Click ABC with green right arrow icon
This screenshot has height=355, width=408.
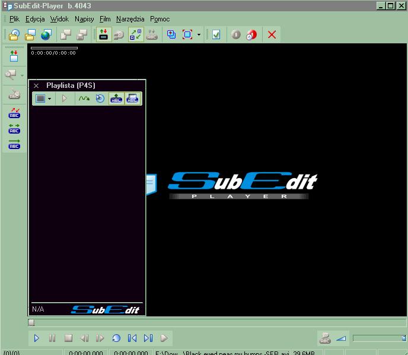point(14,144)
